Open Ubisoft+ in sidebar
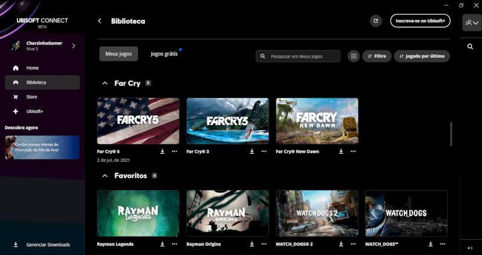 (42, 111)
